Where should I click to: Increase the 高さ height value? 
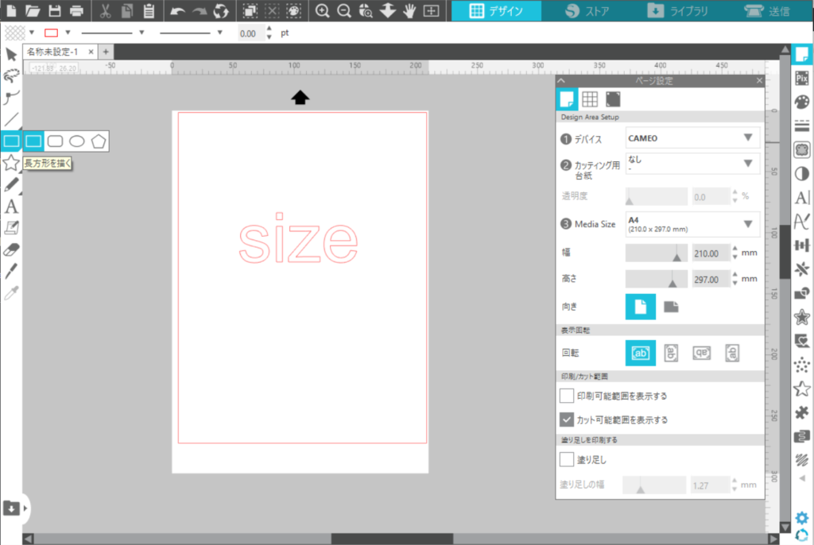point(735,275)
